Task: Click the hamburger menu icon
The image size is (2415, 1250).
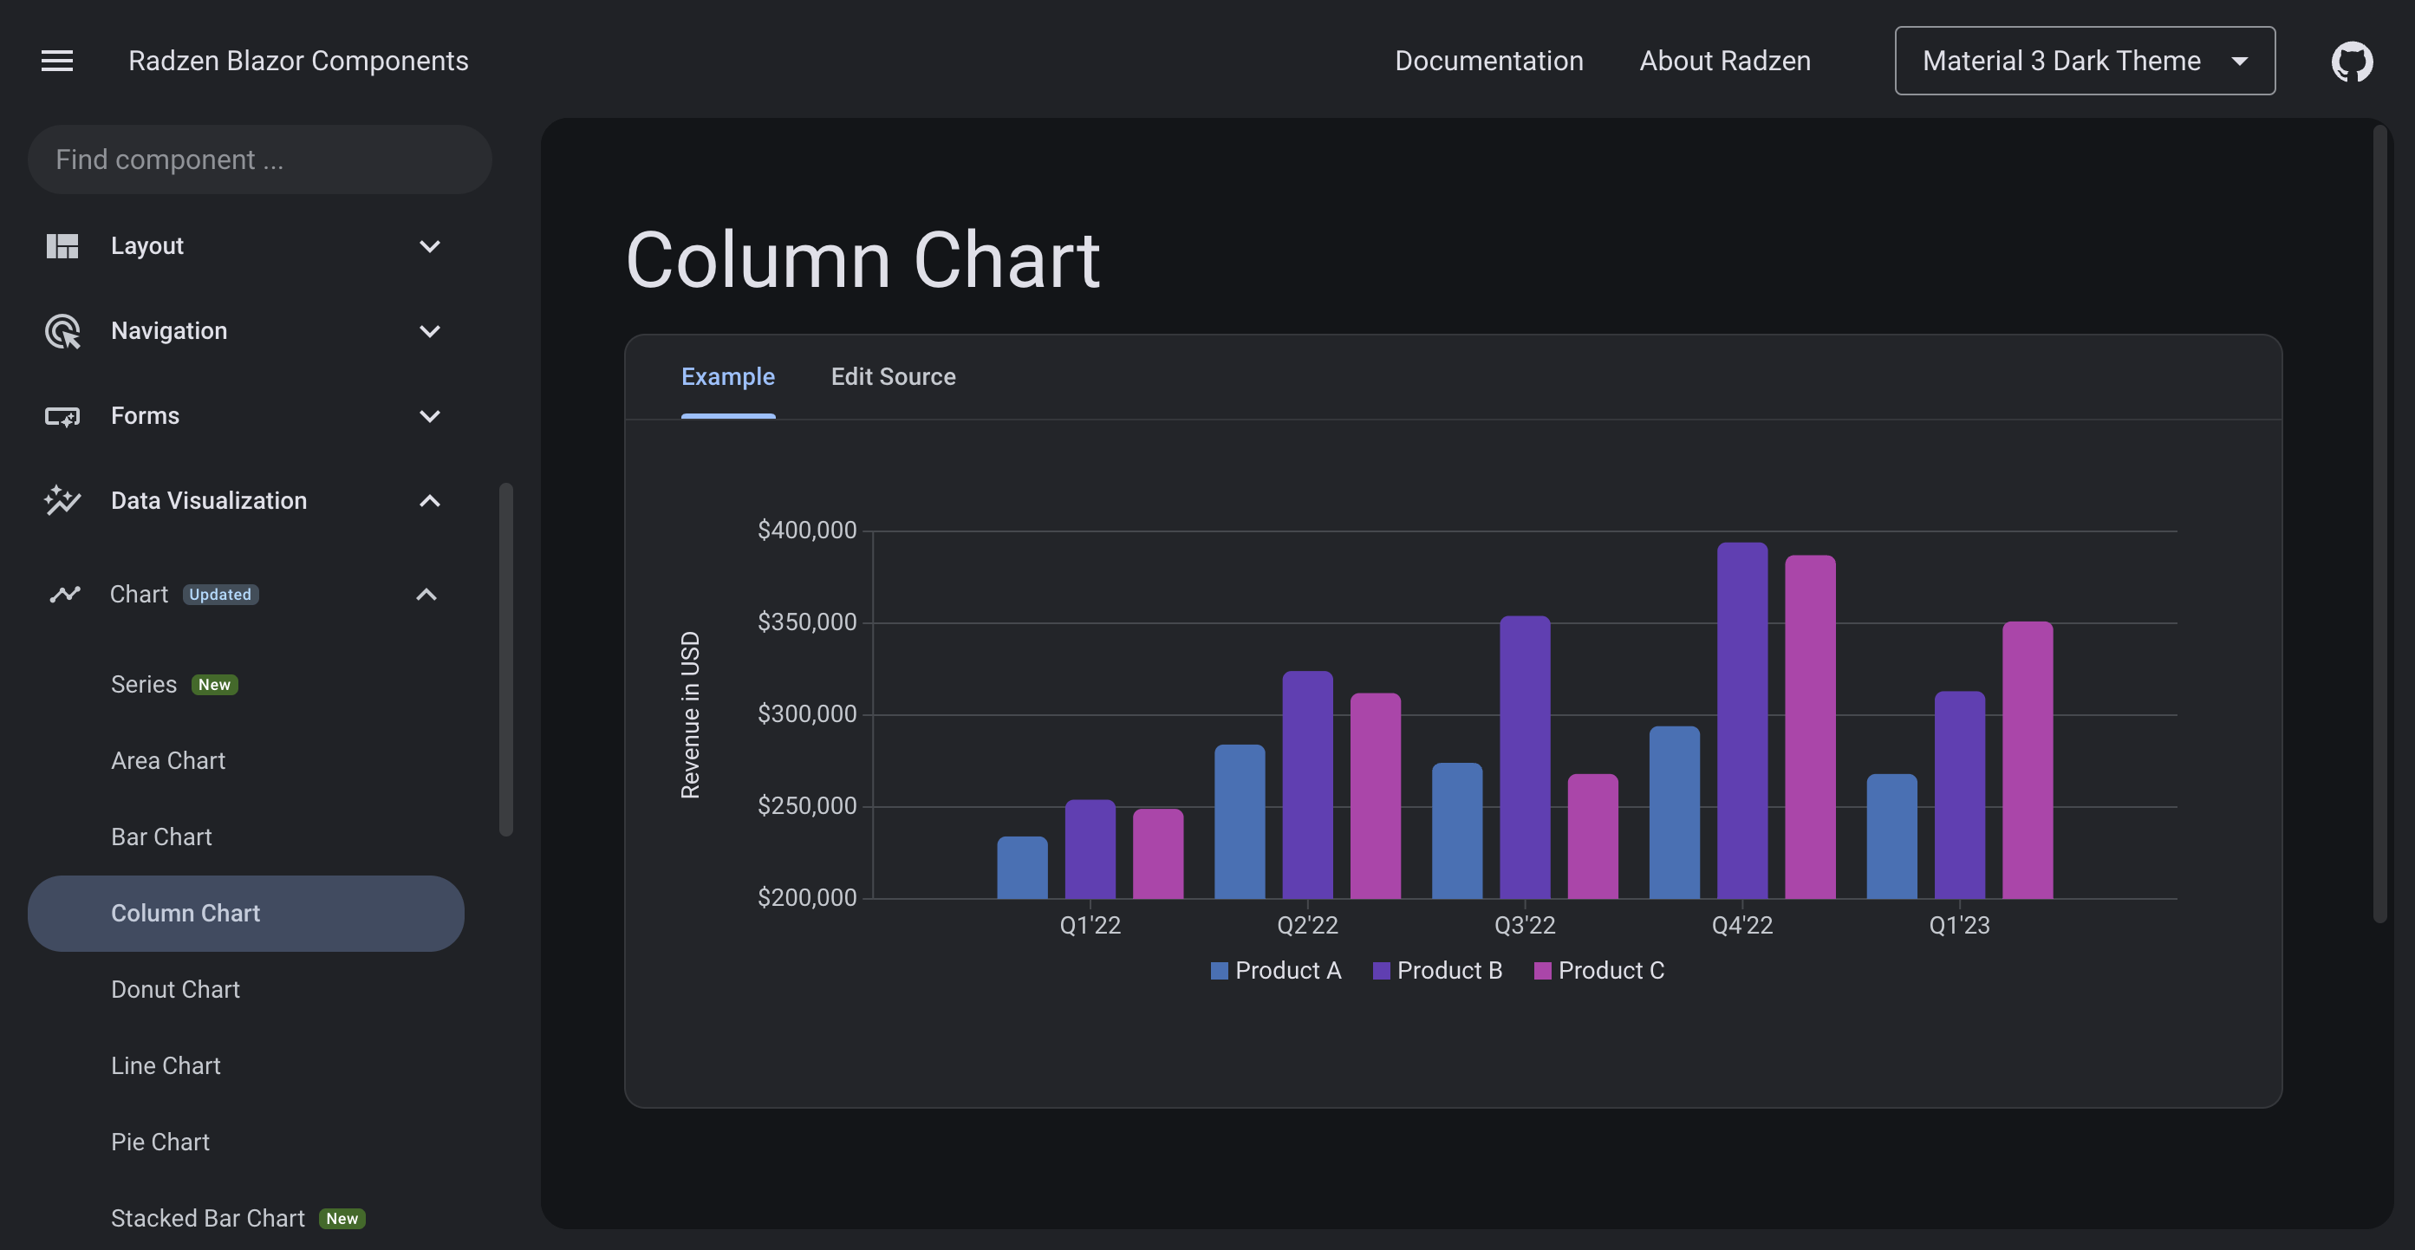Action: 57,61
